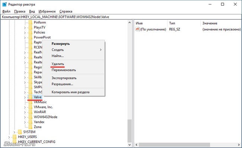This screenshot has height=148, width=242.
Task: Minimize the Registry Editor window
Action: (x=210, y=4)
